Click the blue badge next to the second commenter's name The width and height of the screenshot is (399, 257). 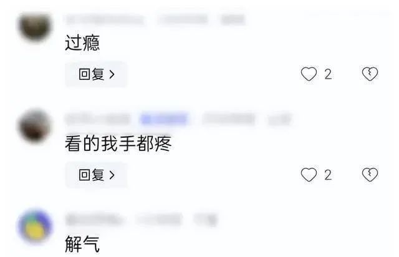[164, 119]
